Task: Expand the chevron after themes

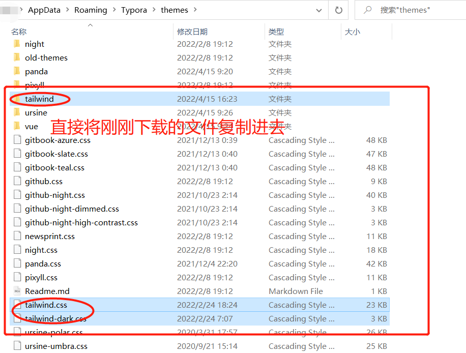Action: pyautogui.click(x=195, y=10)
